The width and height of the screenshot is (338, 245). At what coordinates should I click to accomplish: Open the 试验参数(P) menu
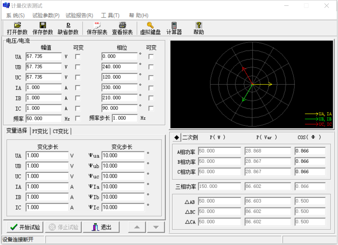(46, 16)
